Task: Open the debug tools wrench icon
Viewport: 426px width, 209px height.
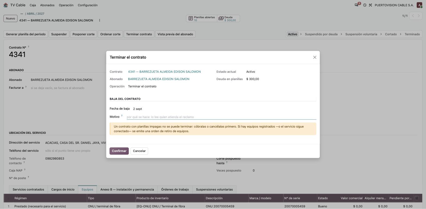Action: pyautogui.click(x=370, y=5)
